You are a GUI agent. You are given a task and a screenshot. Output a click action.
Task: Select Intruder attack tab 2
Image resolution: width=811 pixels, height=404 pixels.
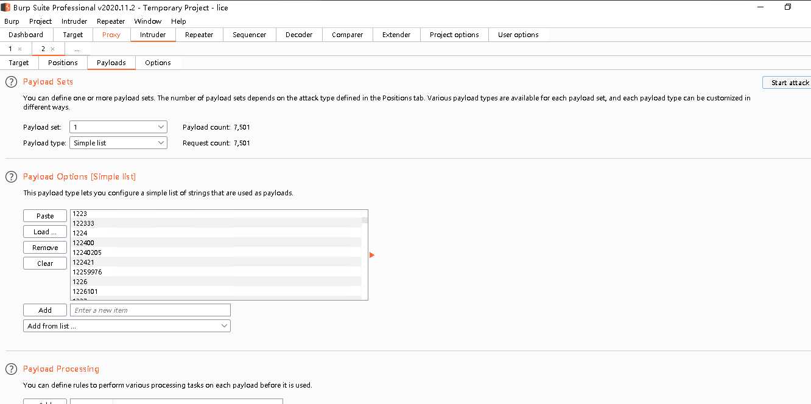click(x=43, y=49)
